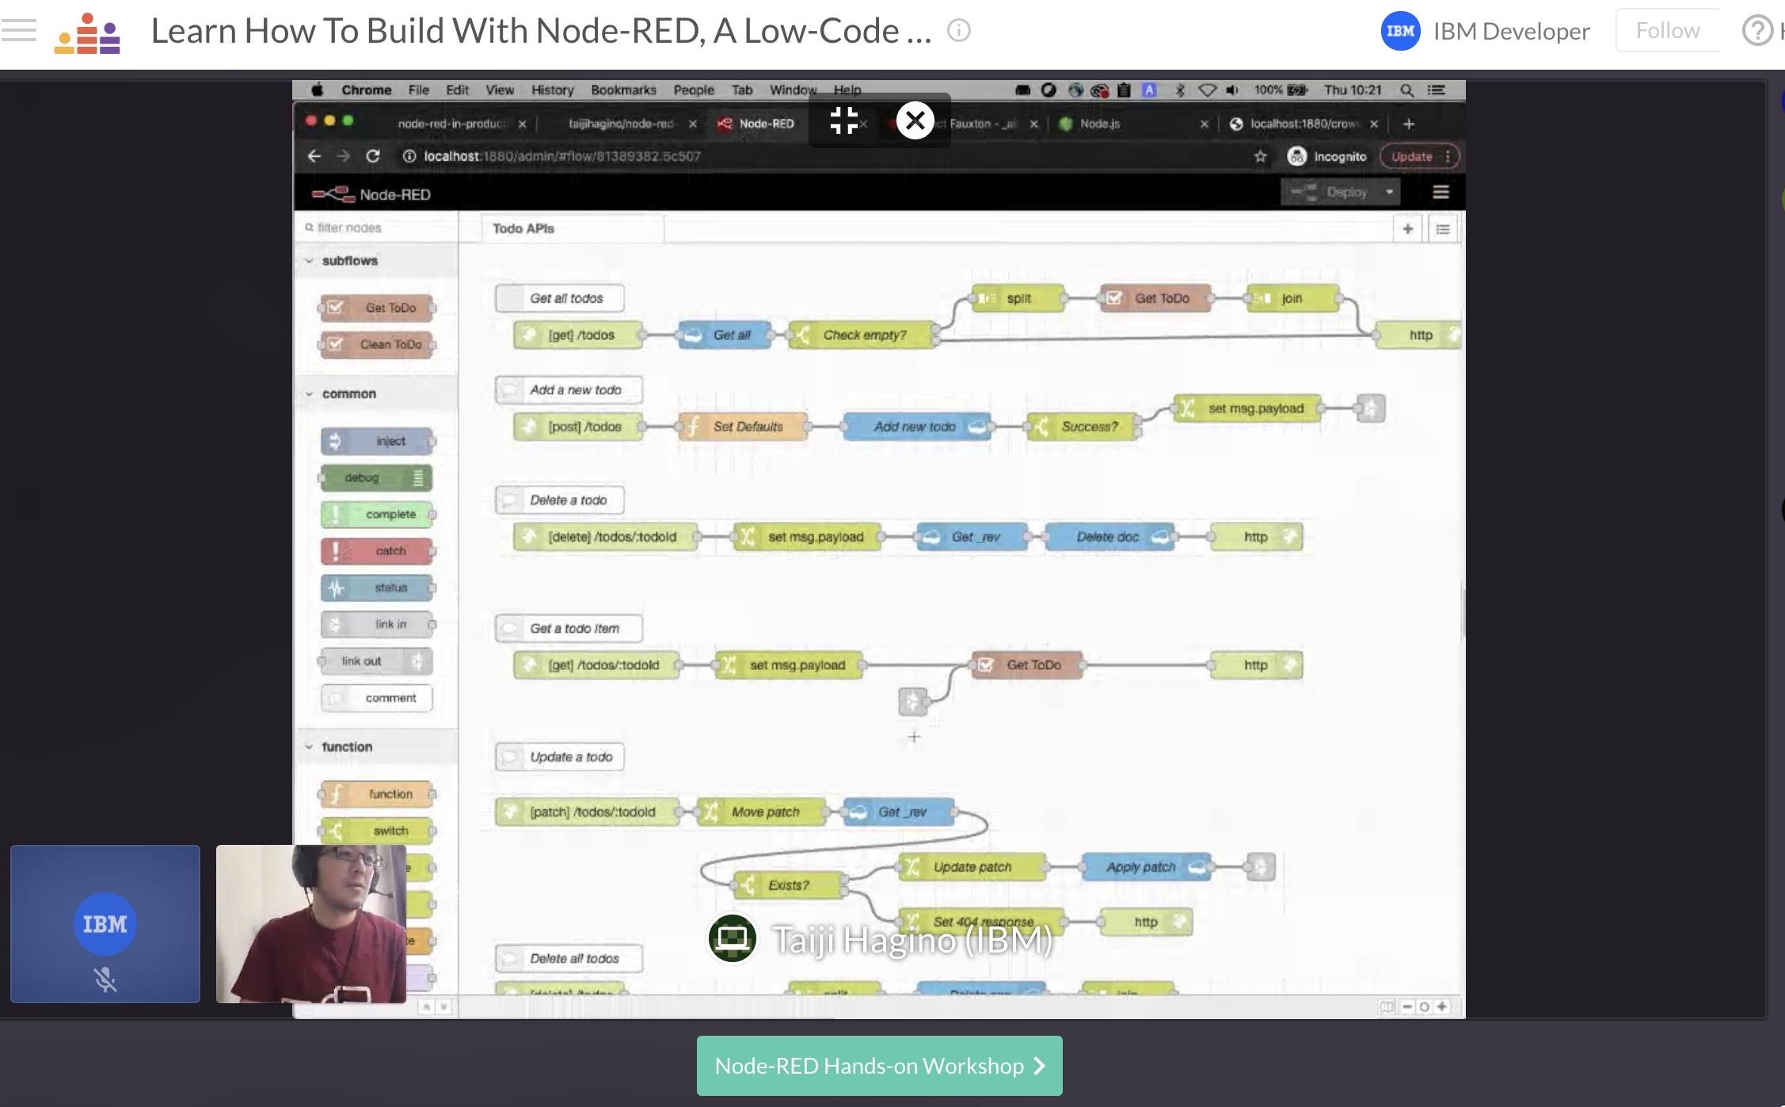
Task: Click the Follow button
Action: tap(1667, 31)
